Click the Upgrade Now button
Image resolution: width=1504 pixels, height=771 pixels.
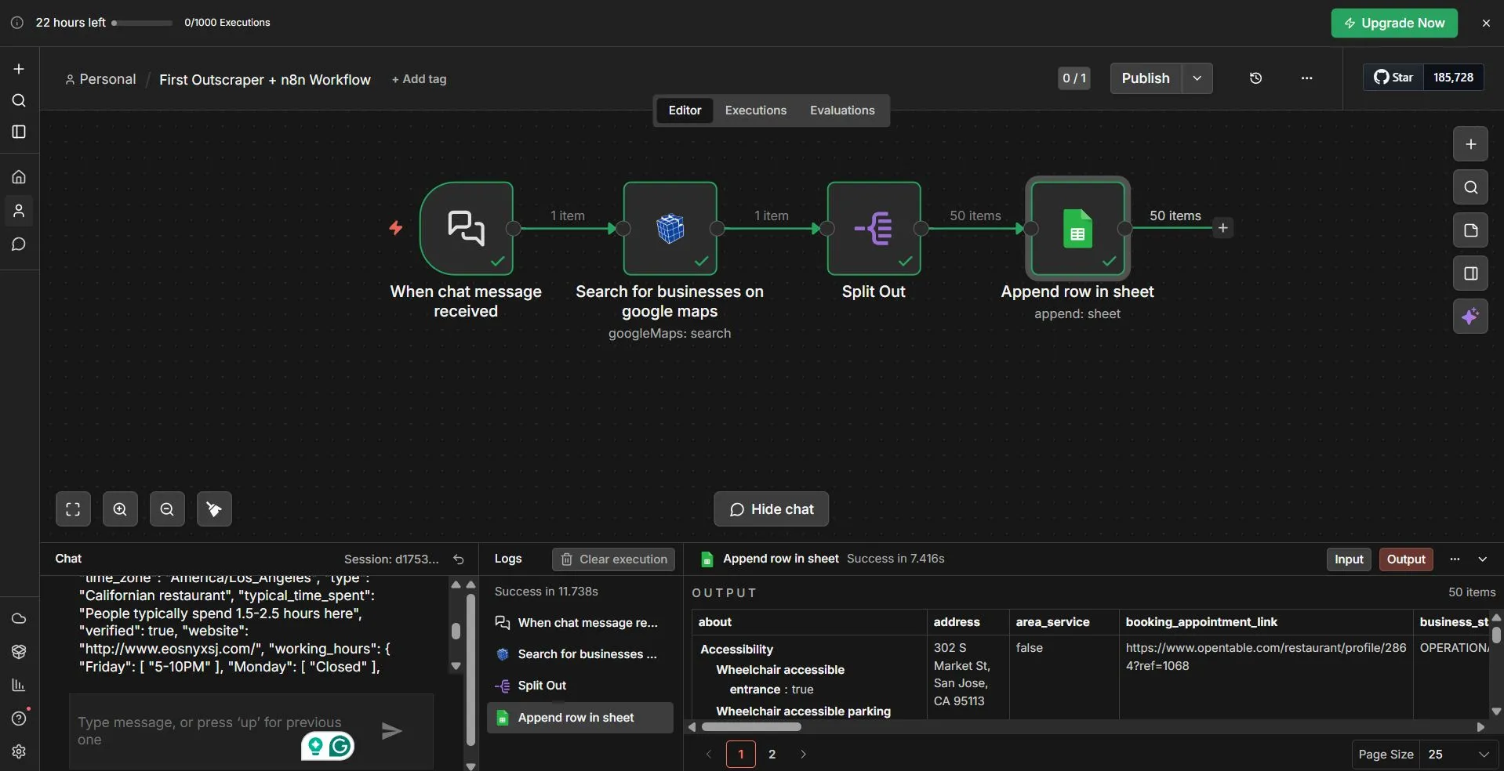(x=1393, y=24)
